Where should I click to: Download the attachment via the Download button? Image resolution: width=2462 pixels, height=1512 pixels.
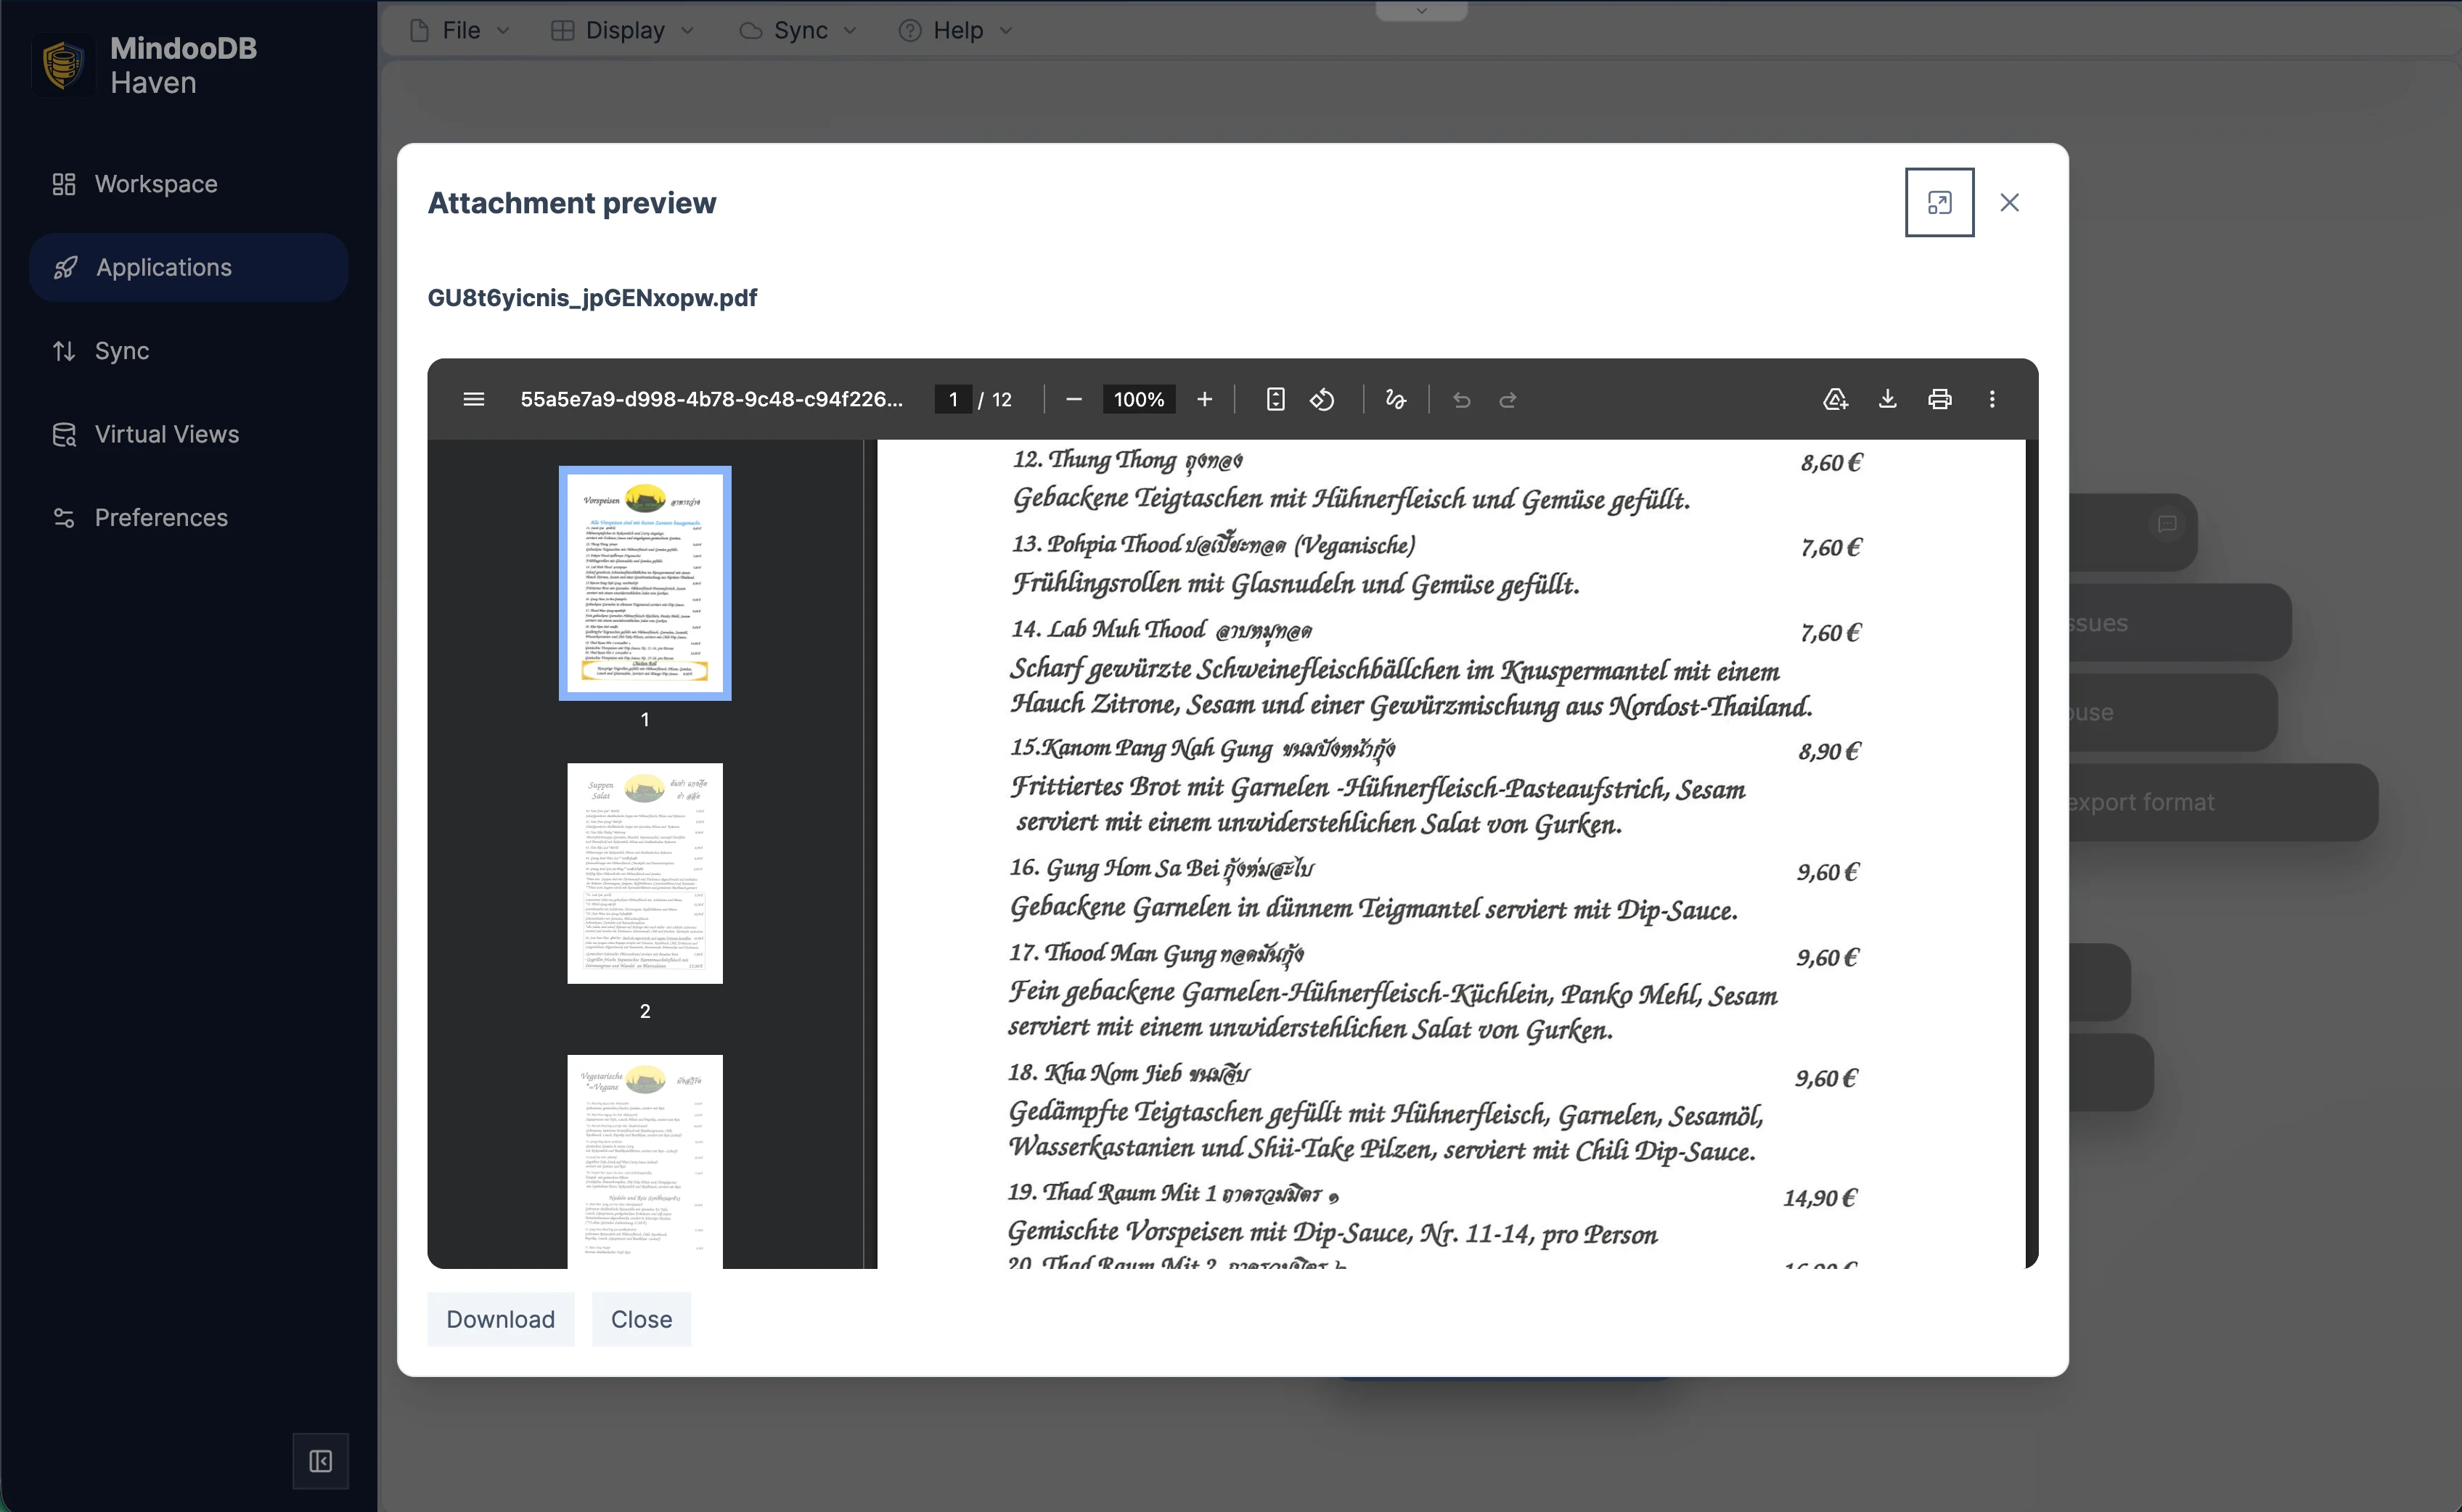pos(502,1319)
